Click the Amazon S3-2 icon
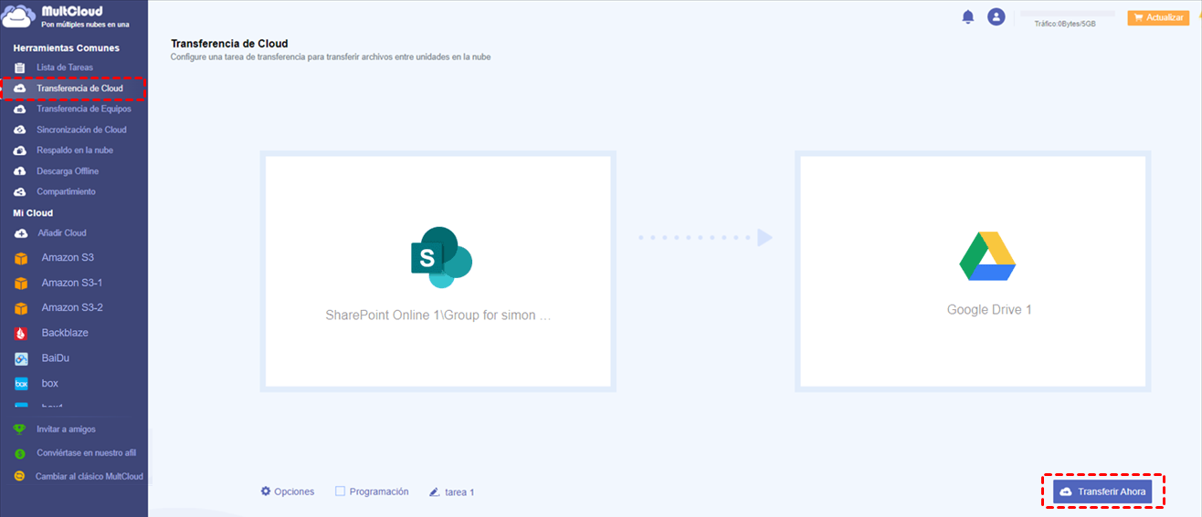 [21, 308]
